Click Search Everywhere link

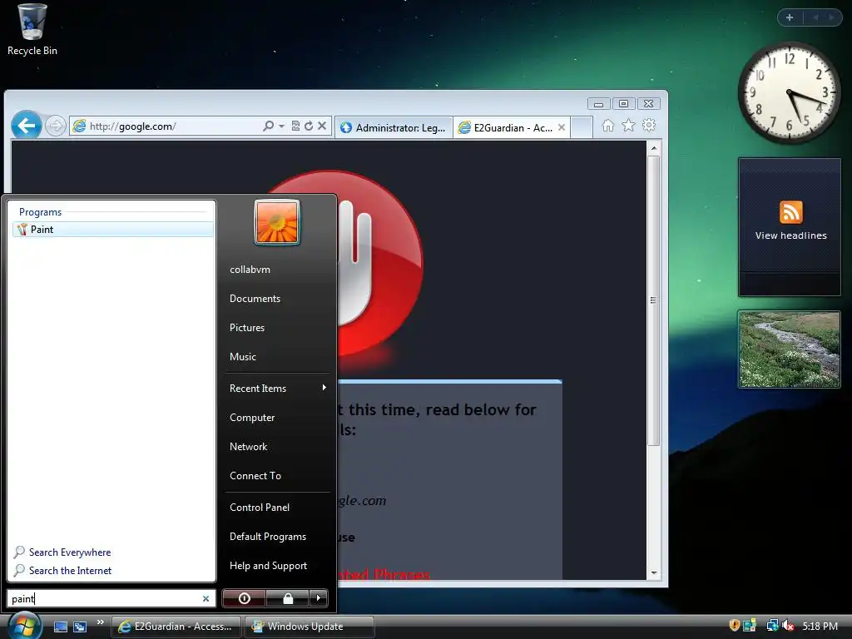click(x=70, y=552)
